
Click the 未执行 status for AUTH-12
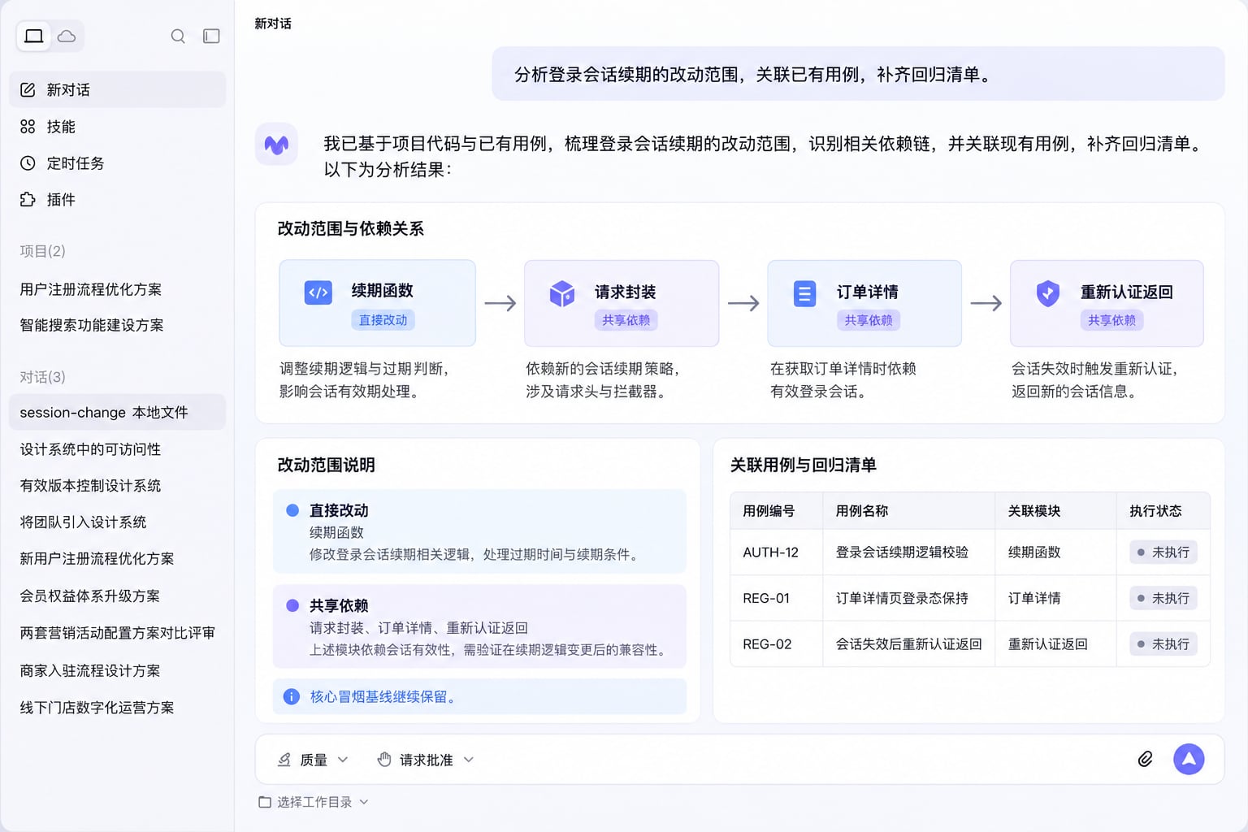(1163, 552)
